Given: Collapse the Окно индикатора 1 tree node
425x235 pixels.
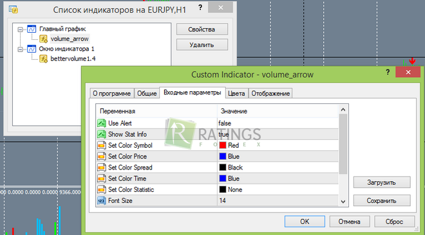Looking at the screenshot, I should click(21, 49).
